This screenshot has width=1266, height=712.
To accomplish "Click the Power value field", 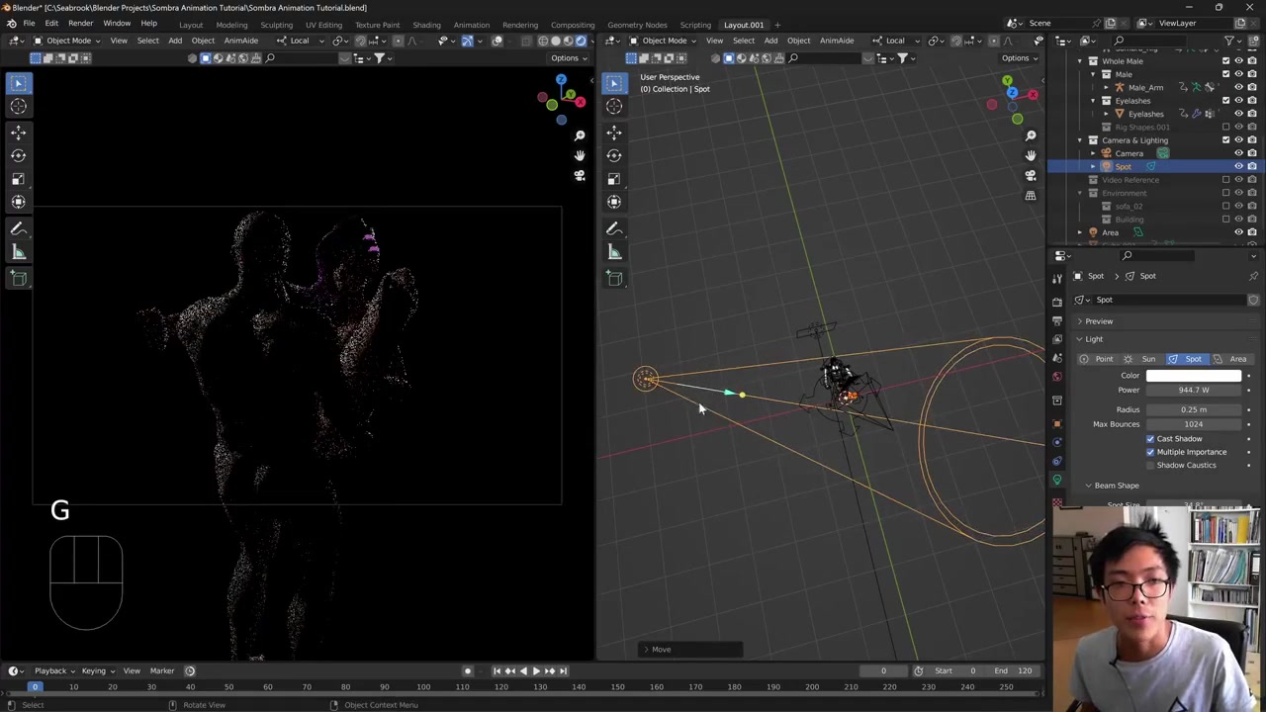I will pos(1193,390).
